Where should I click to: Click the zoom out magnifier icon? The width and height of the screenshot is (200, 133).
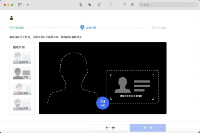click(81, 5)
